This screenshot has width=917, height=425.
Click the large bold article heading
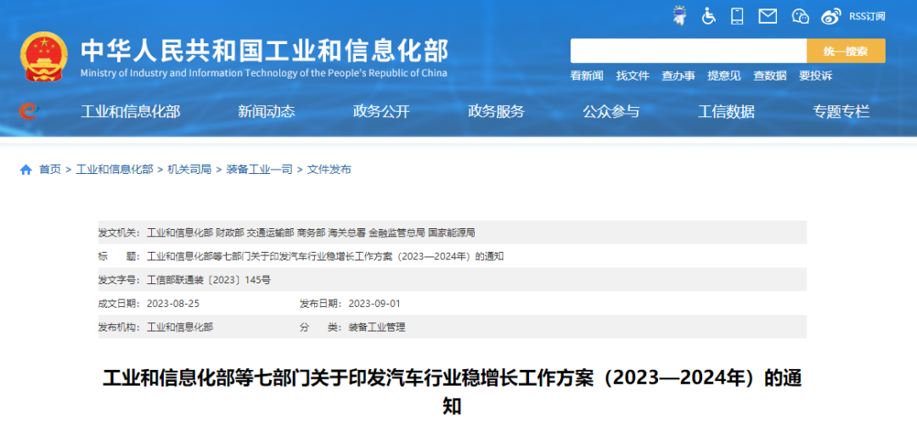click(x=452, y=392)
